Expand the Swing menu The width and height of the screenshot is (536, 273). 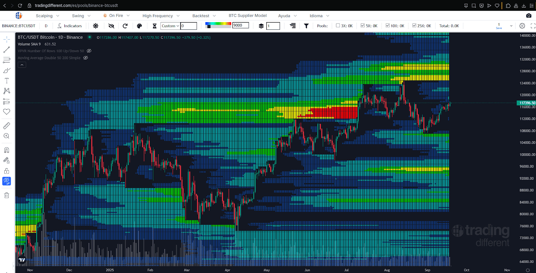(x=81, y=16)
